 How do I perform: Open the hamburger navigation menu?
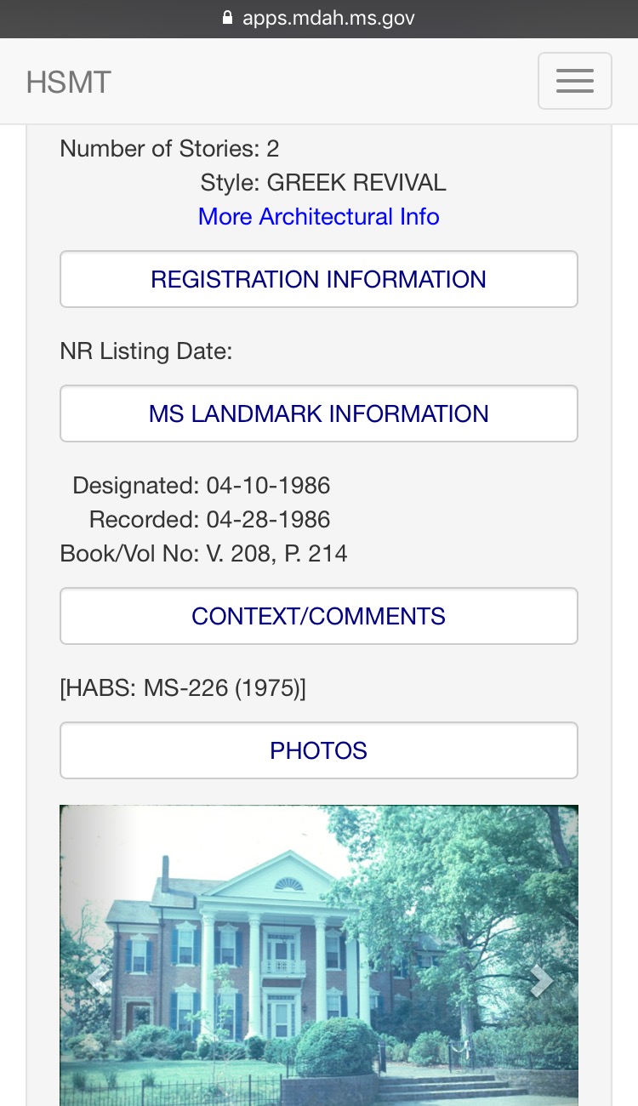[574, 81]
